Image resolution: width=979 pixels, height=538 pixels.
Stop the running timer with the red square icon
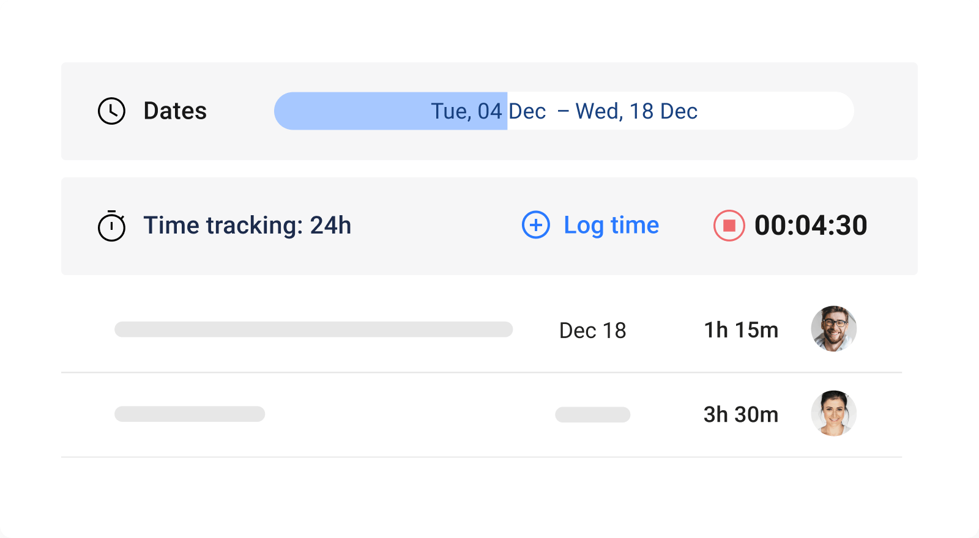[x=728, y=226]
